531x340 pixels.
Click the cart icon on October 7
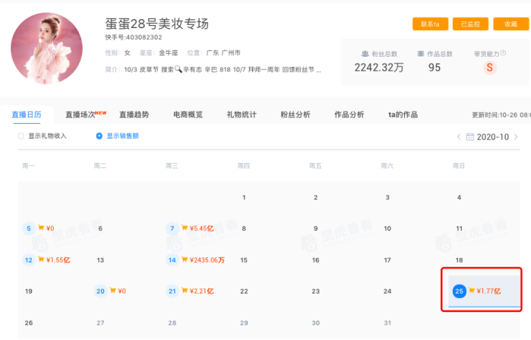(x=184, y=228)
